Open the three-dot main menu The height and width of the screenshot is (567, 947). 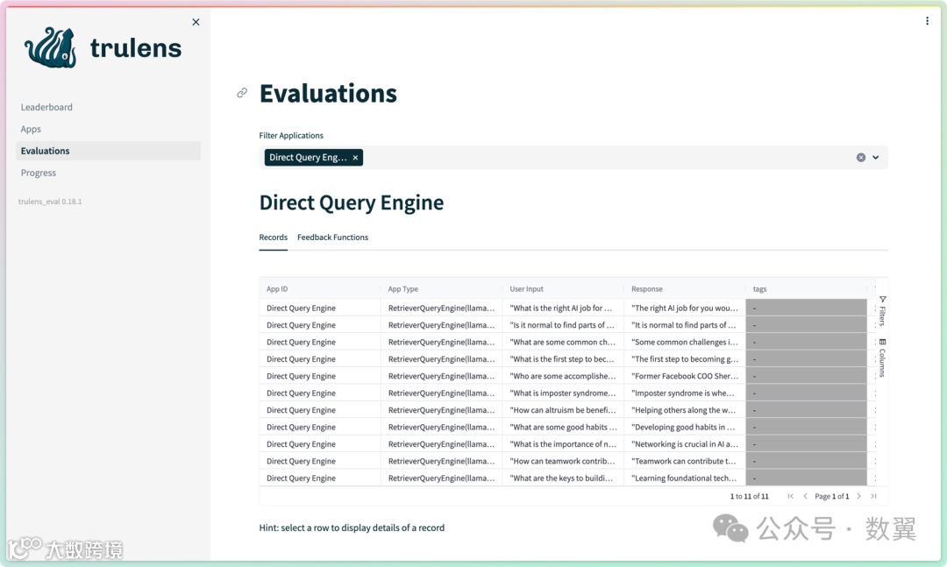[927, 21]
